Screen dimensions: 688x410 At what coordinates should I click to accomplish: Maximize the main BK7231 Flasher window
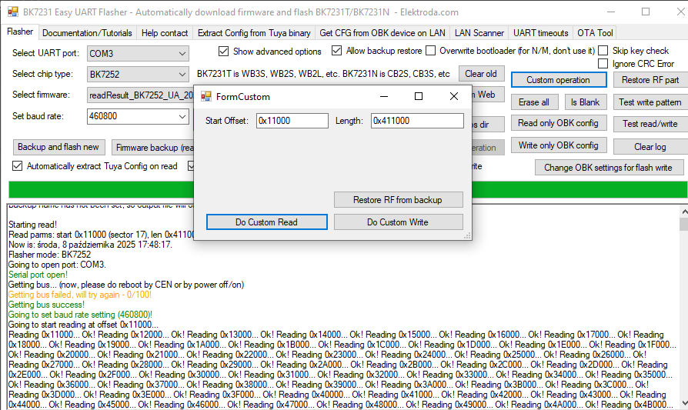(x=646, y=12)
